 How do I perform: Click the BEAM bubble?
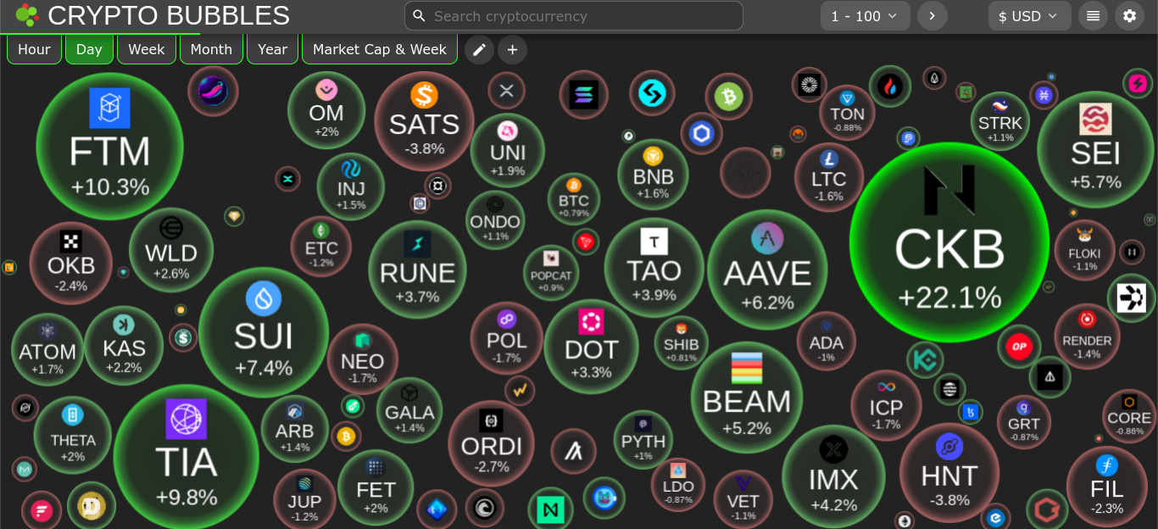click(x=746, y=396)
